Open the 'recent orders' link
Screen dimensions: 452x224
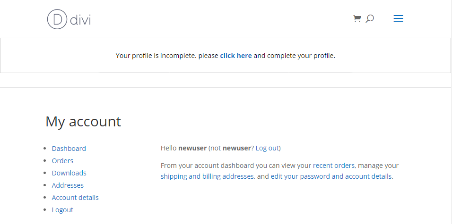[x=334, y=166]
